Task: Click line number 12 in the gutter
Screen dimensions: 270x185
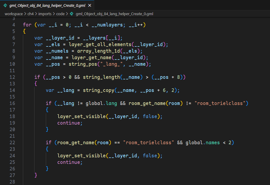Action: (x=12, y=77)
